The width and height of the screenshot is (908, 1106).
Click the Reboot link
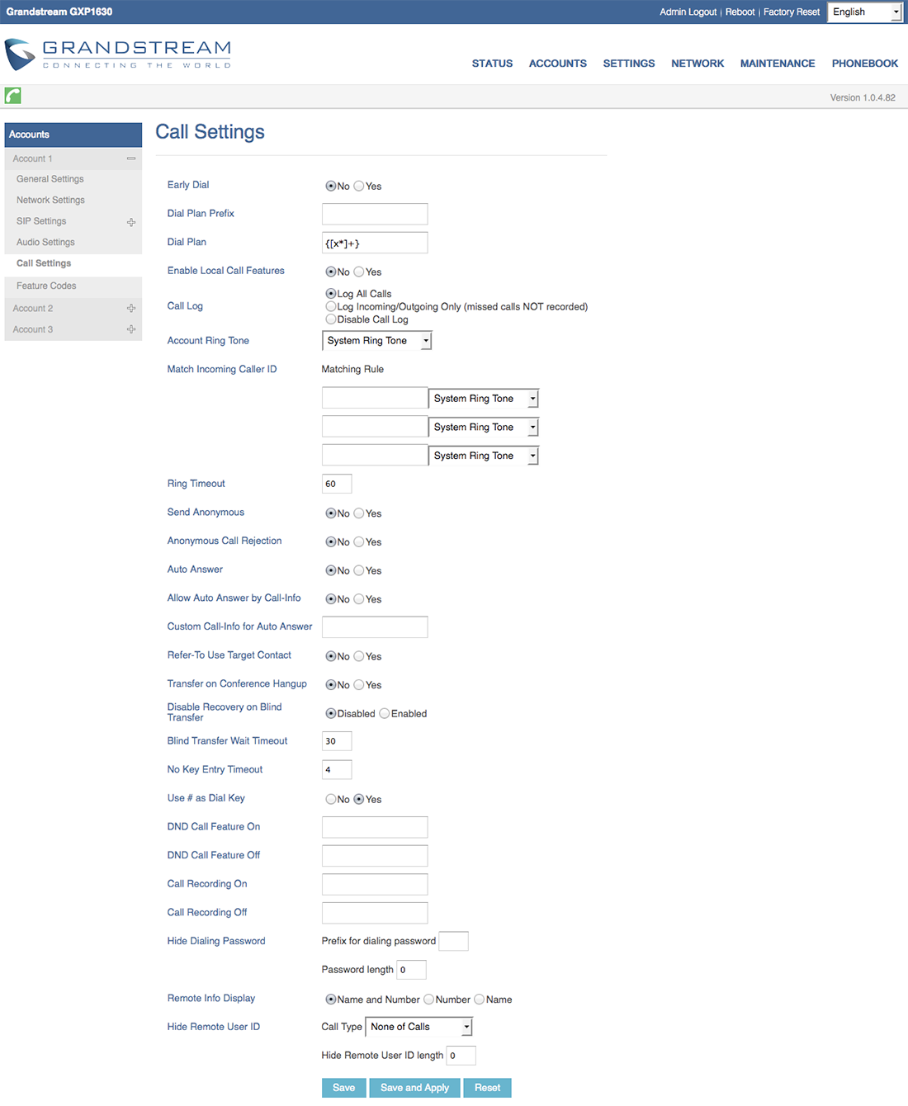tap(740, 12)
